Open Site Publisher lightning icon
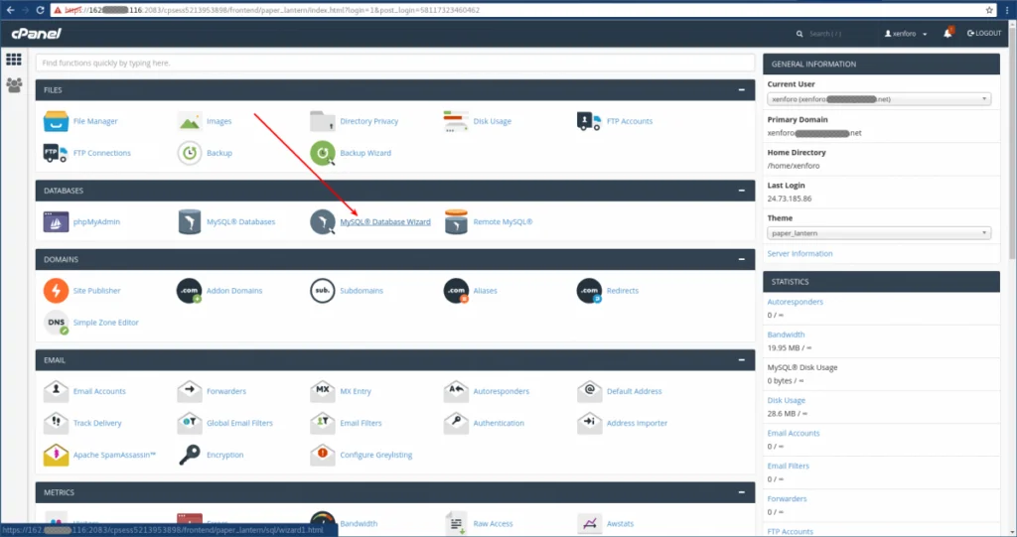The height and width of the screenshot is (537, 1017). click(x=56, y=291)
